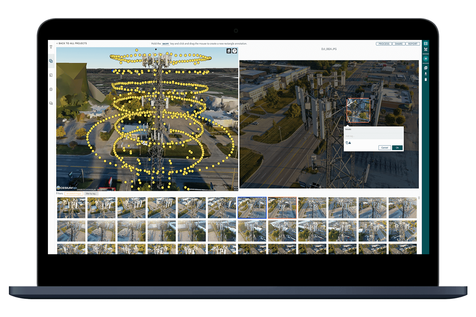Select the orange-highlighted DJI_0824 thumbnail
Screen dimensions: 476x317
pyautogui.click(x=282, y=208)
